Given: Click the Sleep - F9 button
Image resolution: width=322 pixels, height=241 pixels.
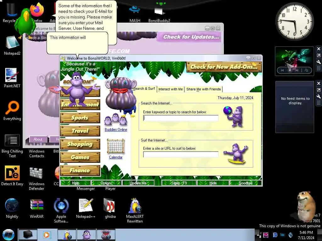Looking at the screenshot, I should [179, 183].
